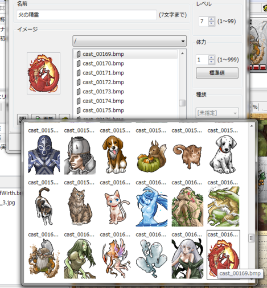Click the thumbnail popup scrollbar handle
This screenshot has width=267, height=288.
(x=251, y=238)
